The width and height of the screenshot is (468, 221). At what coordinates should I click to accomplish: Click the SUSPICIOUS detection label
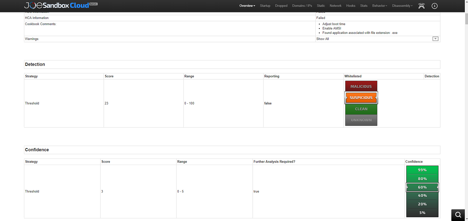pos(361,98)
